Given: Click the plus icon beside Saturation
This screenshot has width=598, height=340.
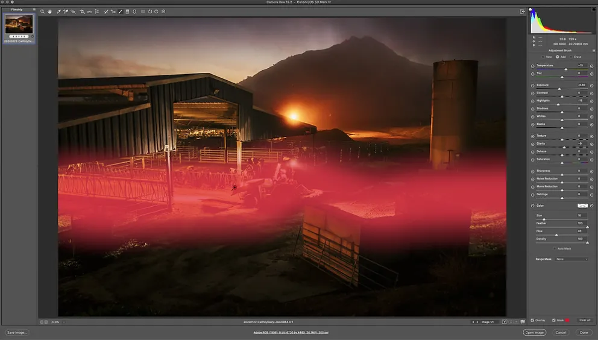Looking at the screenshot, I should pos(591,160).
